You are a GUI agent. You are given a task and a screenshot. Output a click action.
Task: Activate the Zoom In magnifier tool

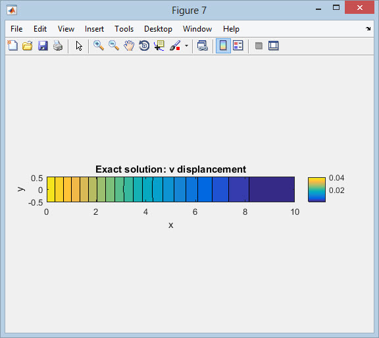(99, 45)
